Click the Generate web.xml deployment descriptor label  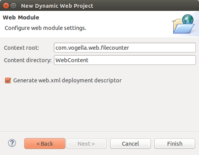coord(67,80)
